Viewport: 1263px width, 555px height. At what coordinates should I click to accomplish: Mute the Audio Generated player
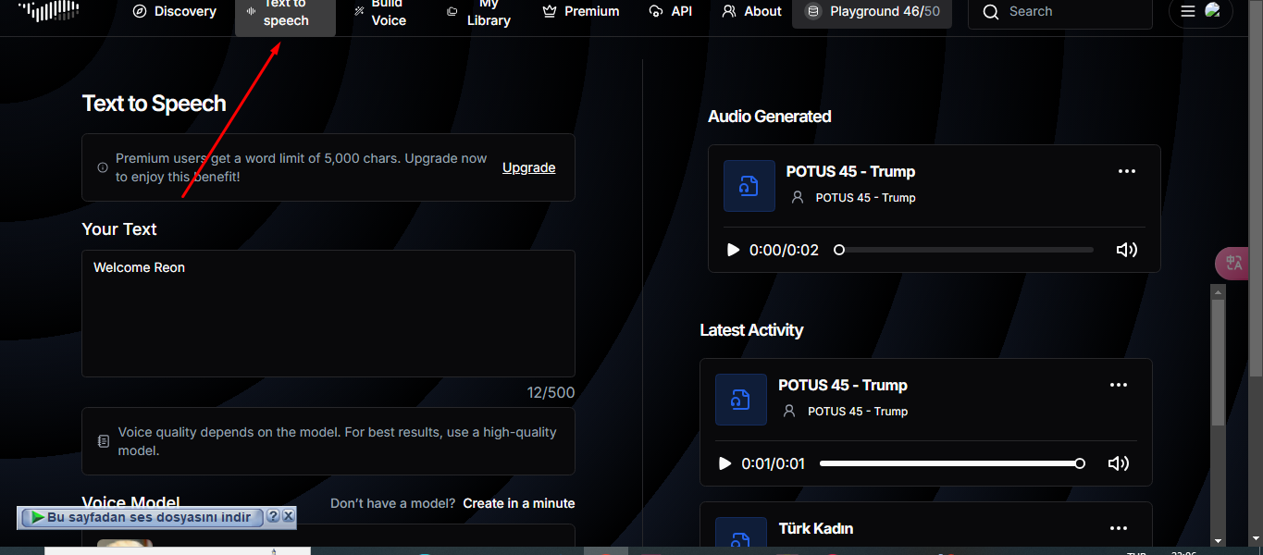click(1127, 250)
